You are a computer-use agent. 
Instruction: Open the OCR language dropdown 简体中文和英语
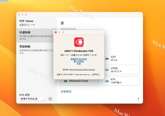click(33, 99)
